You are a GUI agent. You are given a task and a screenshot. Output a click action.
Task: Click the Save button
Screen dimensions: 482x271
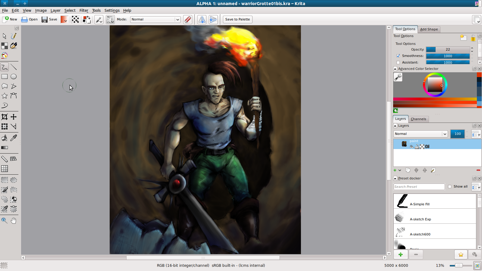tap(49, 20)
